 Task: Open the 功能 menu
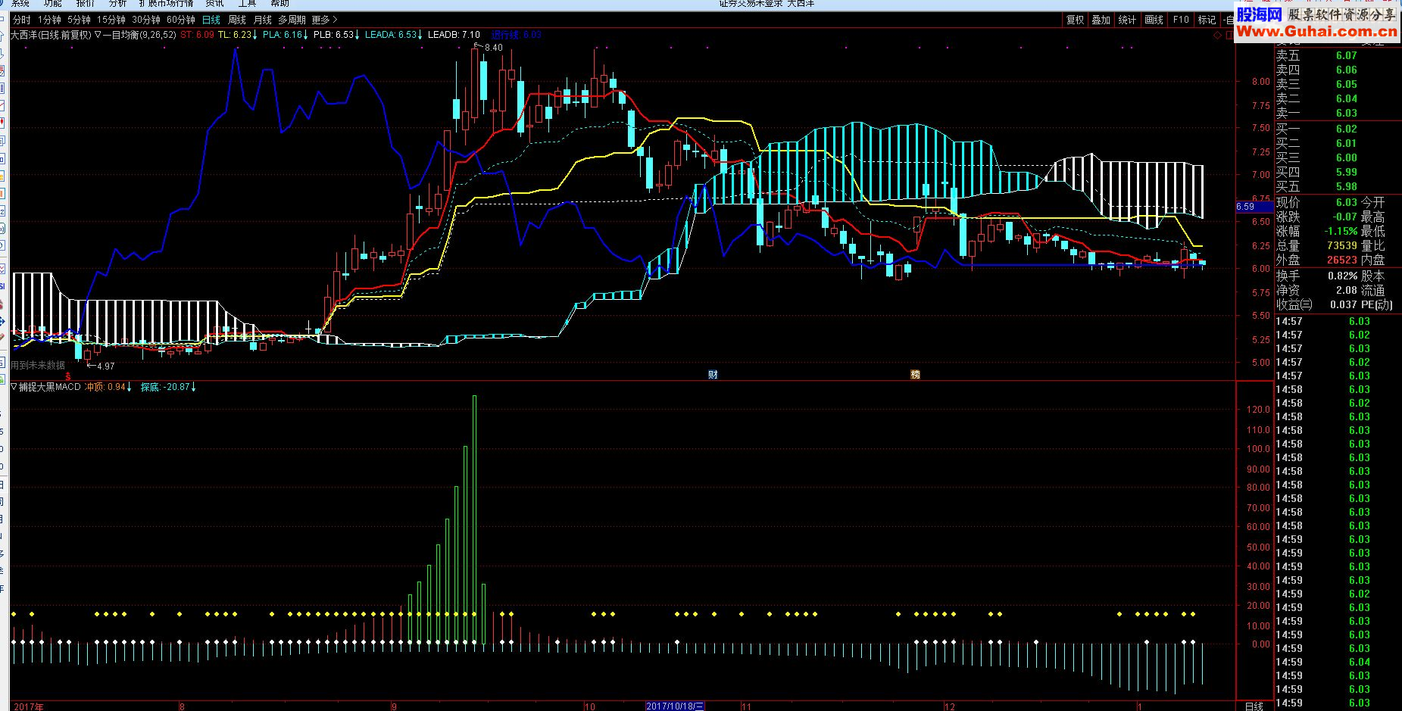point(53,3)
